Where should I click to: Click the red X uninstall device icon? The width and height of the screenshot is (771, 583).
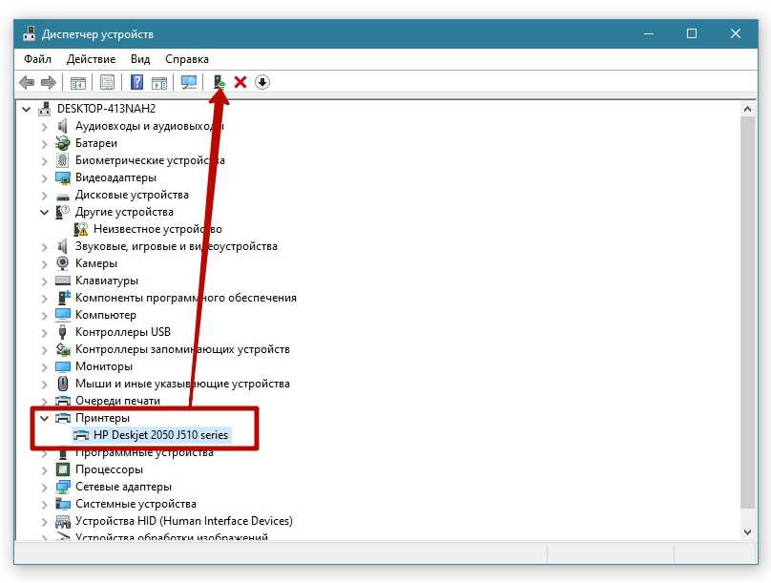click(x=240, y=82)
